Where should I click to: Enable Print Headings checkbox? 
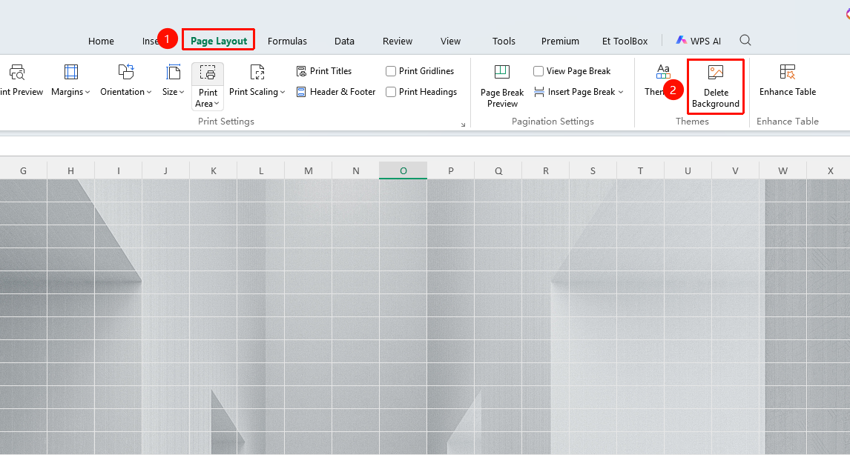tap(390, 92)
